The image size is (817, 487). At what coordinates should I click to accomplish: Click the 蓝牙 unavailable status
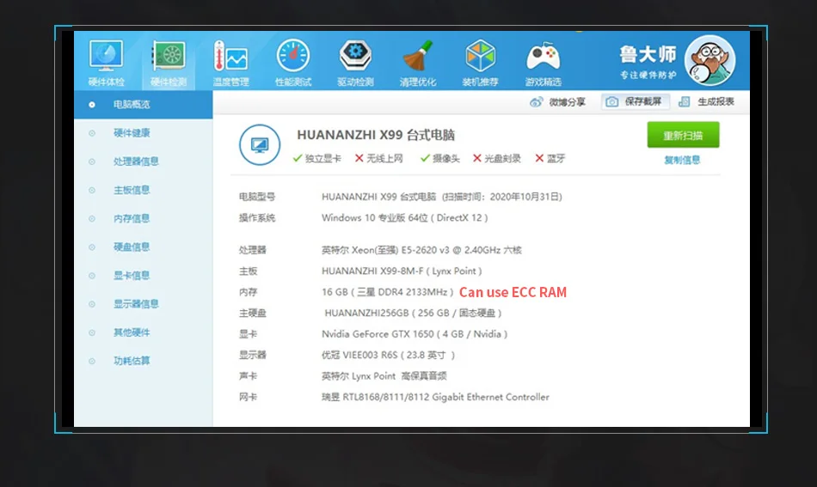click(550, 158)
